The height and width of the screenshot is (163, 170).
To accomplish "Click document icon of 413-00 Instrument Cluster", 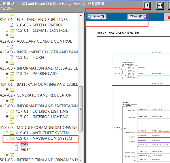I will 12,47.
